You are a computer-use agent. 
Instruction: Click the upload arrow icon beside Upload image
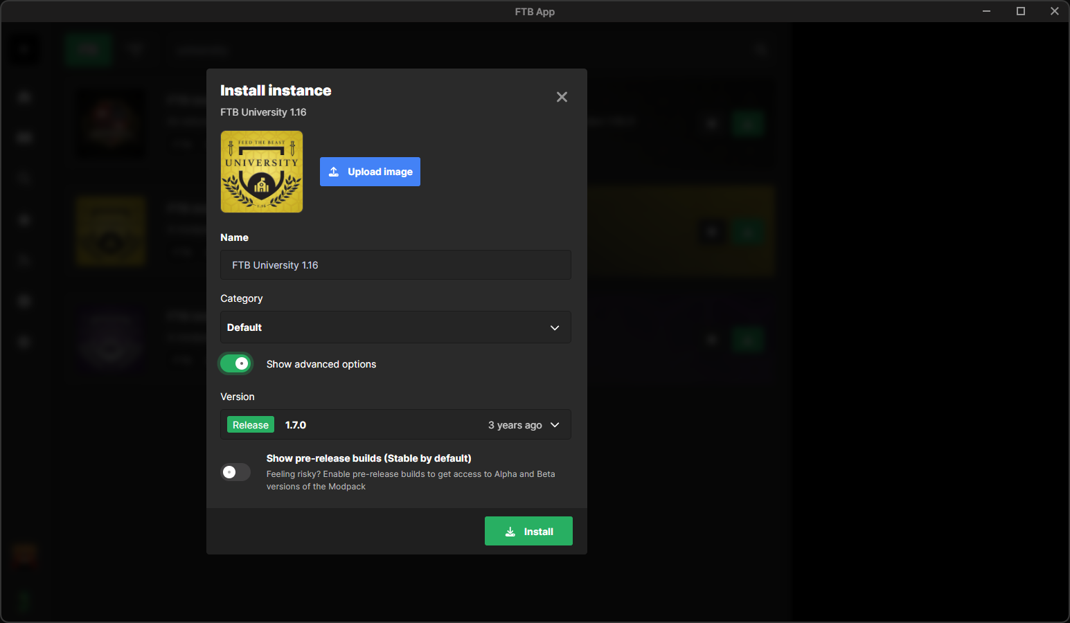(x=334, y=172)
